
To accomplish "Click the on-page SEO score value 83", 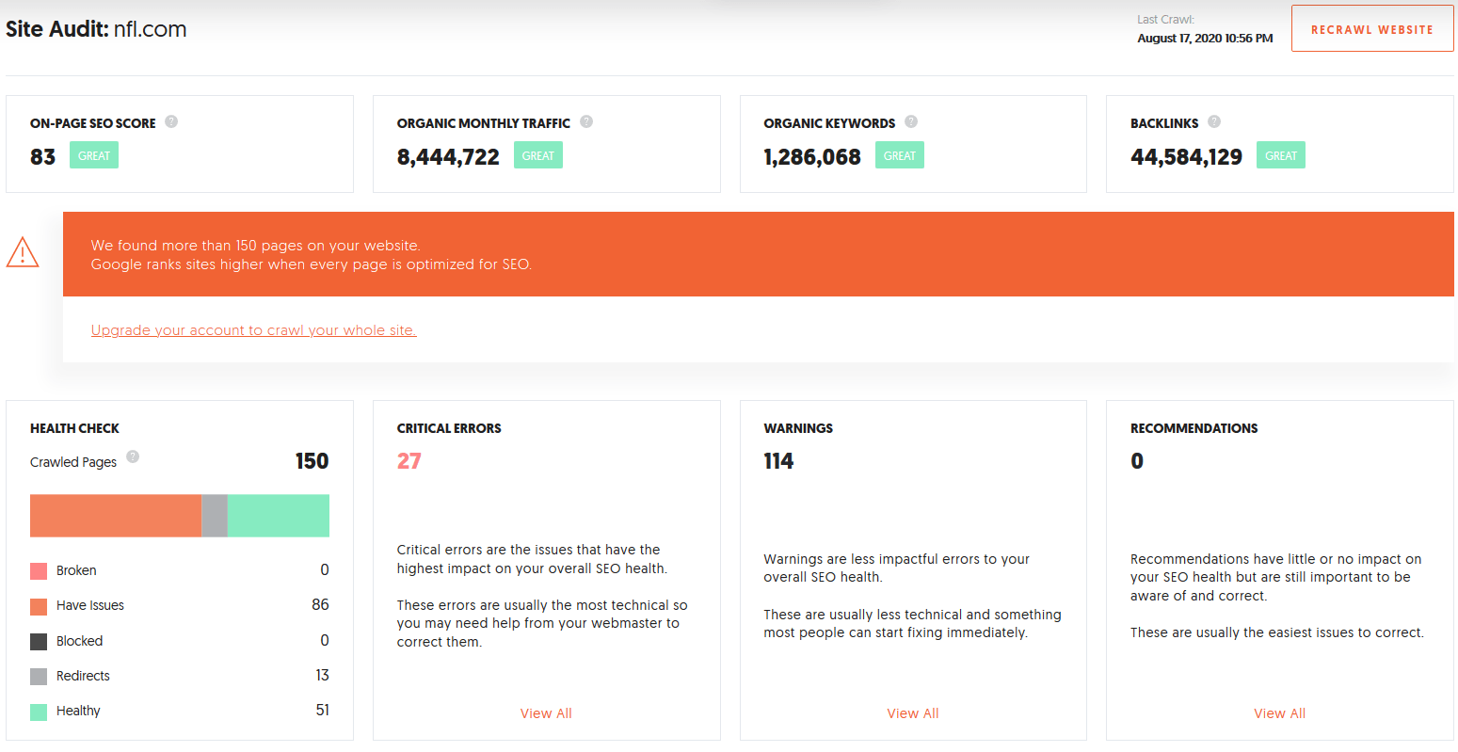I will [x=43, y=157].
